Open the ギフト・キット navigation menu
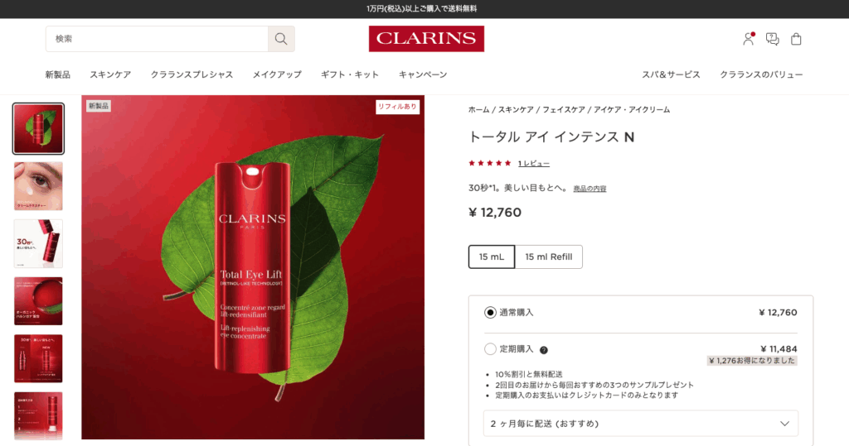 point(350,74)
